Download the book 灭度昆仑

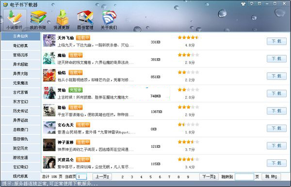tap(276, 163)
